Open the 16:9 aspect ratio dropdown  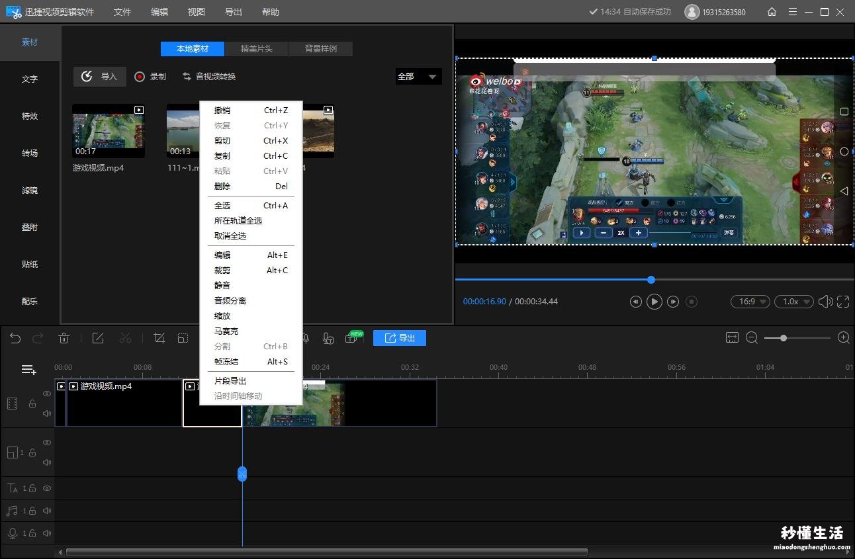pyautogui.click(x=750, y=302)
